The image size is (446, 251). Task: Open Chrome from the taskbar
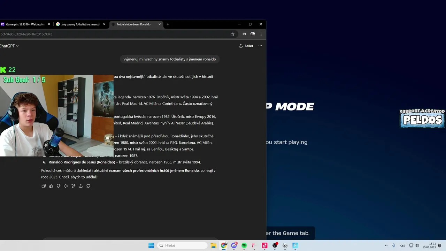click(x=224, y=245)
